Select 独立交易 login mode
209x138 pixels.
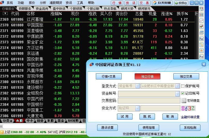[186, 76]
